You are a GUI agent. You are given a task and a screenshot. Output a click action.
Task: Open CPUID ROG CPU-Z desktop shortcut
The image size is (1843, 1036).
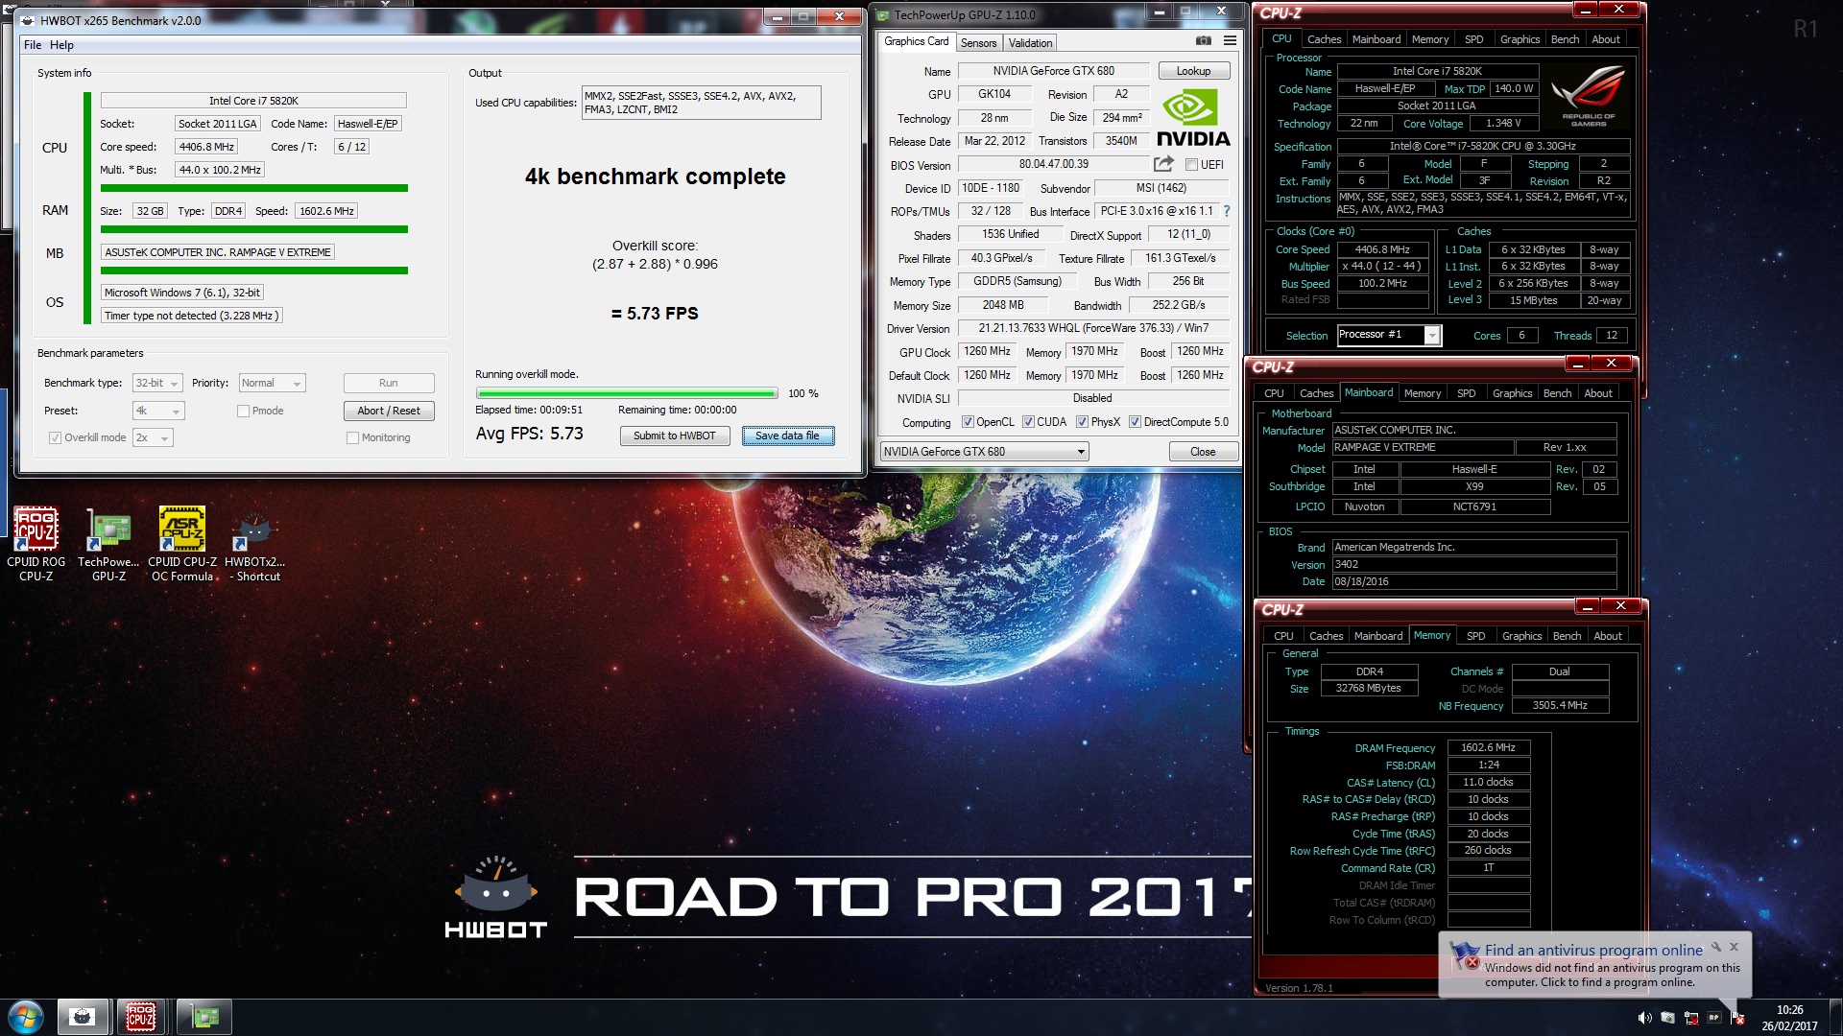pos(36,544)
